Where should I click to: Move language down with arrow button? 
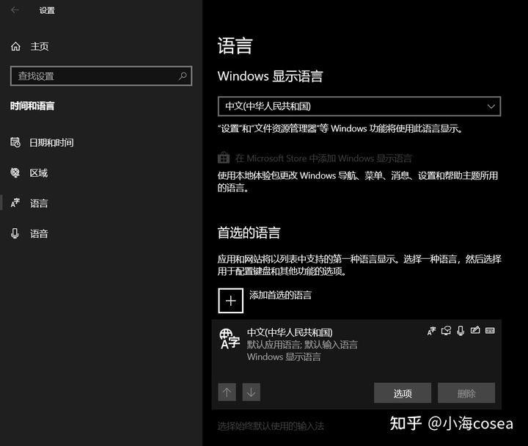point(252,392)
